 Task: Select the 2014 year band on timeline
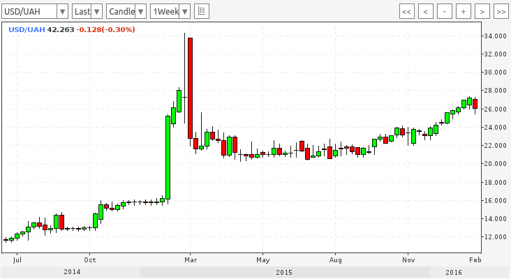pos(72,272)
